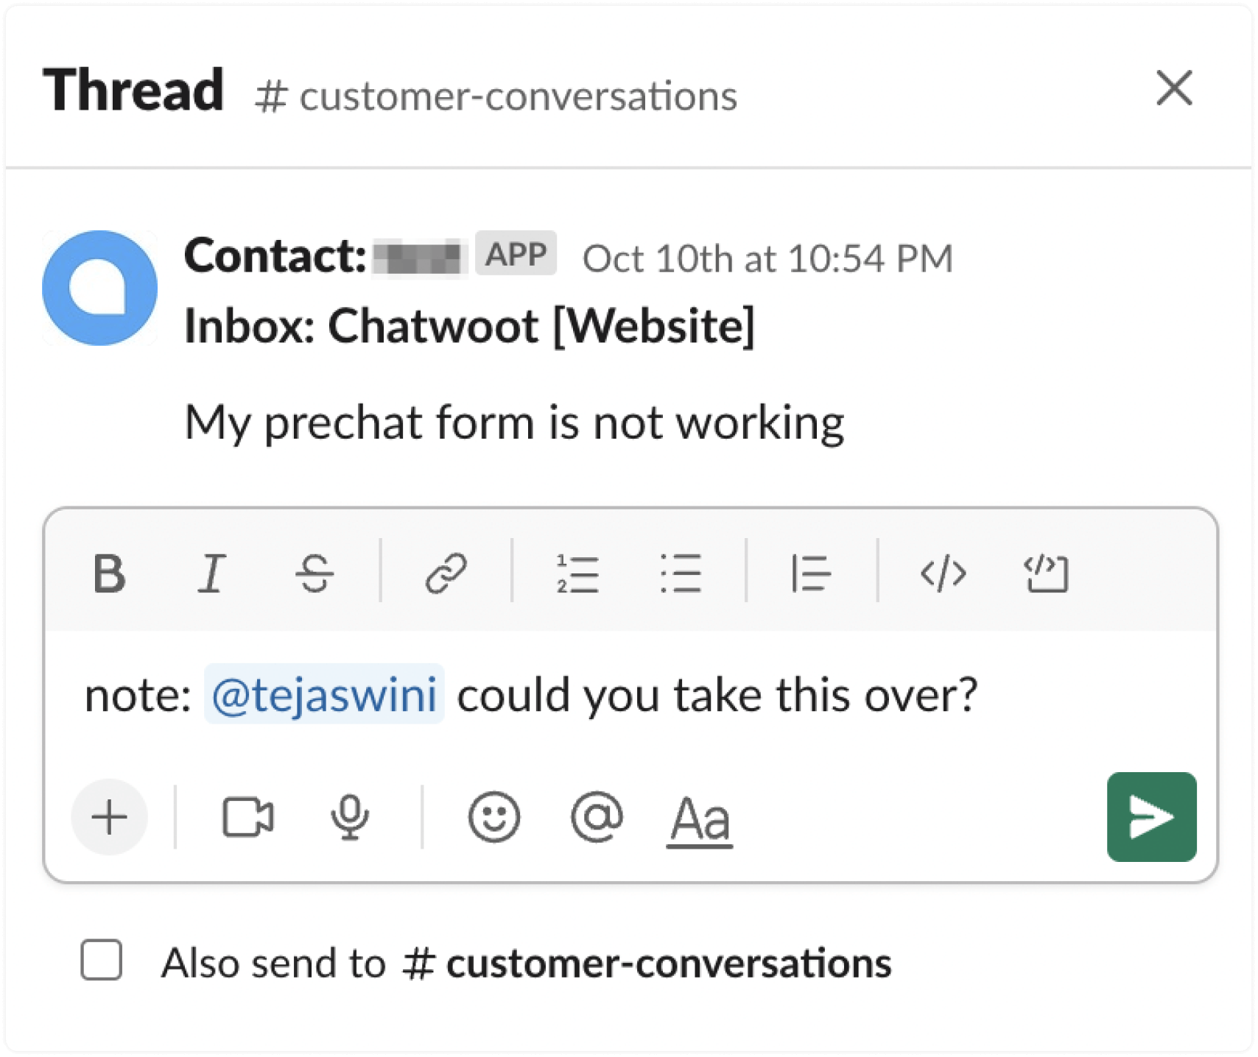The image size is (1258, 1057).
Task: Toggle bold formatting in the composer
Action: point(109,573)
